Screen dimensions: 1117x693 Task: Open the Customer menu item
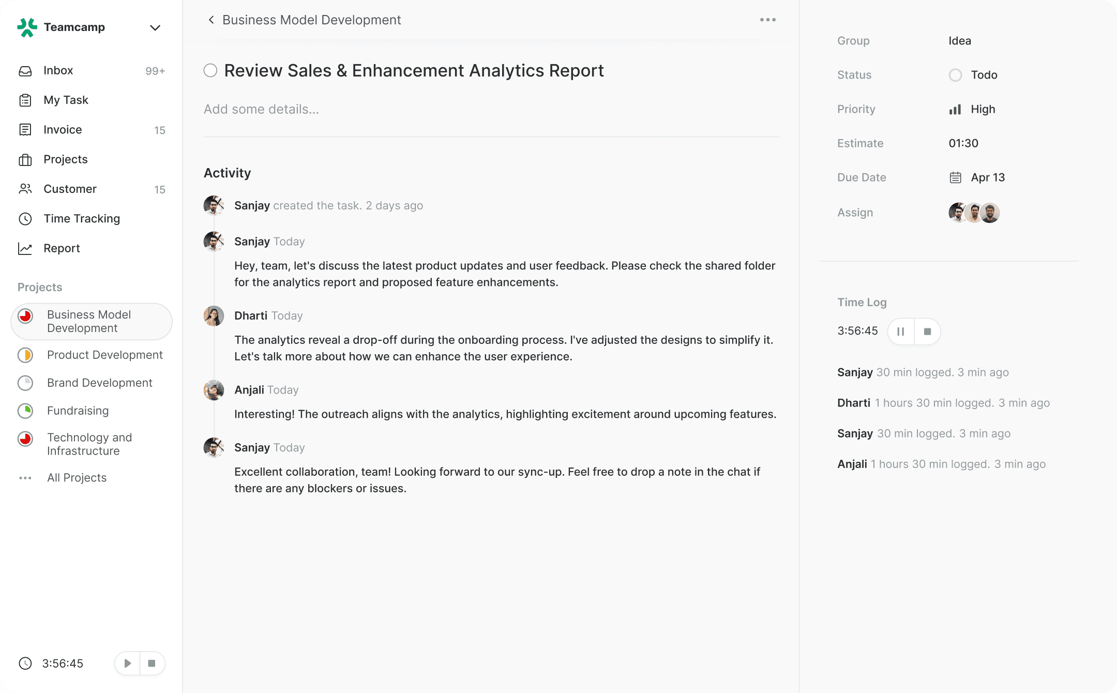(x=70, y=189)
